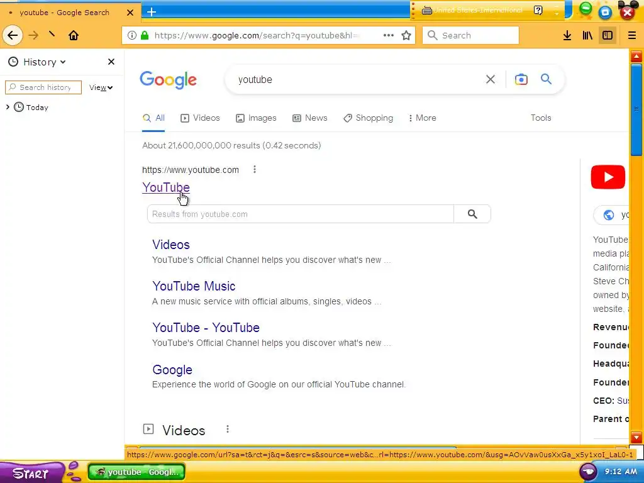Click the green padlock security icon
This screenshot has height=483, width=644.
click(x=145, y=35)
